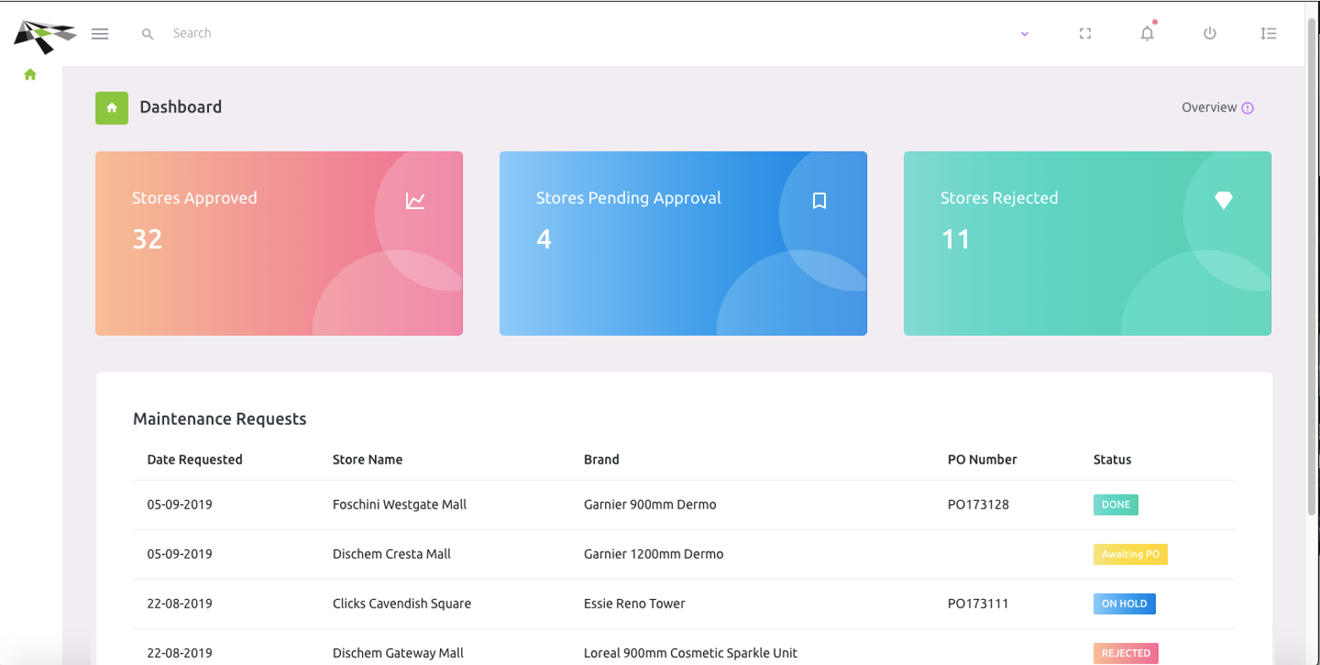Open the Stores Rejected card
Screen dimensions: 1320x665
(x=1087, y=244)
